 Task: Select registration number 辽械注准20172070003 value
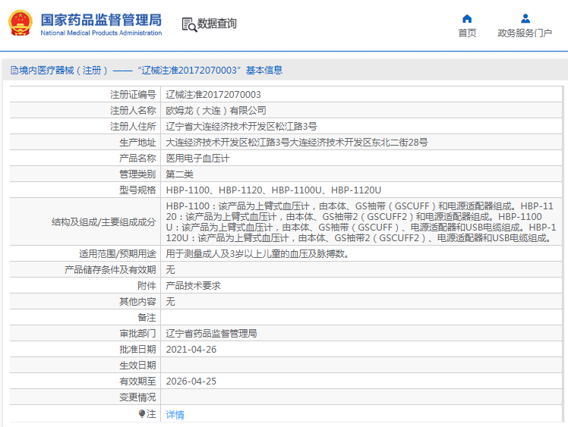(x=213, y=95)
